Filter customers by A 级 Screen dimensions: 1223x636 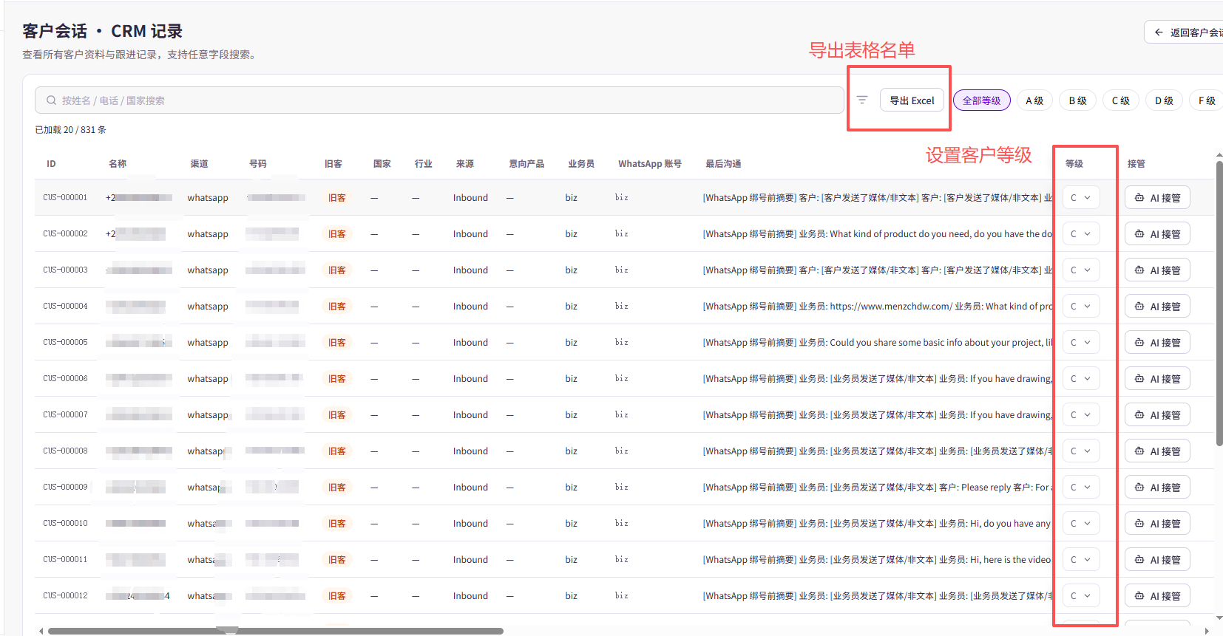pos(1034,100)
